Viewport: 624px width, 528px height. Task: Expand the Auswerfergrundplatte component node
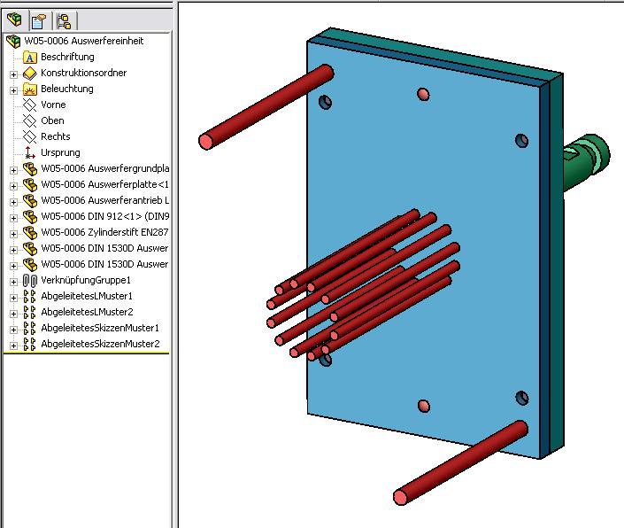pyautogui.click(x=13, y=170)
